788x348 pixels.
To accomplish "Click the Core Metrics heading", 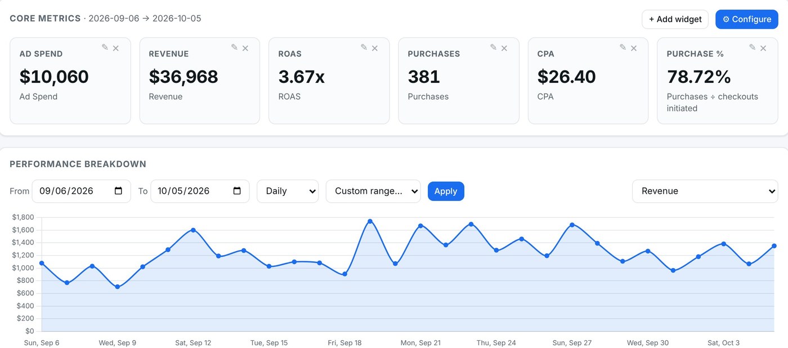I will (x=45, y=19).
